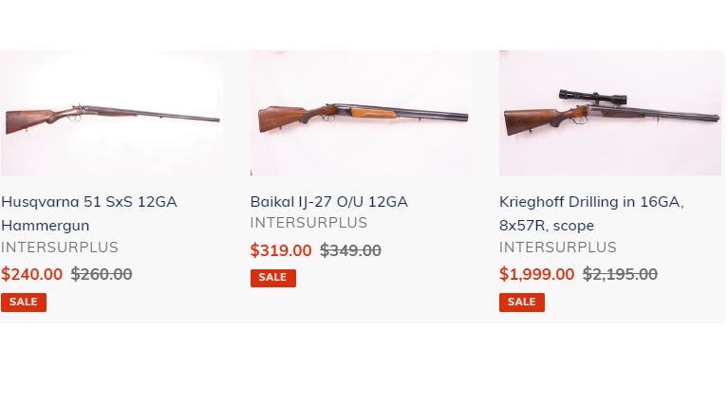Viewport: 728px width, 404px height.
Task: Click the SALE badge under the Krieghoff price
Action: coord(521,302)
